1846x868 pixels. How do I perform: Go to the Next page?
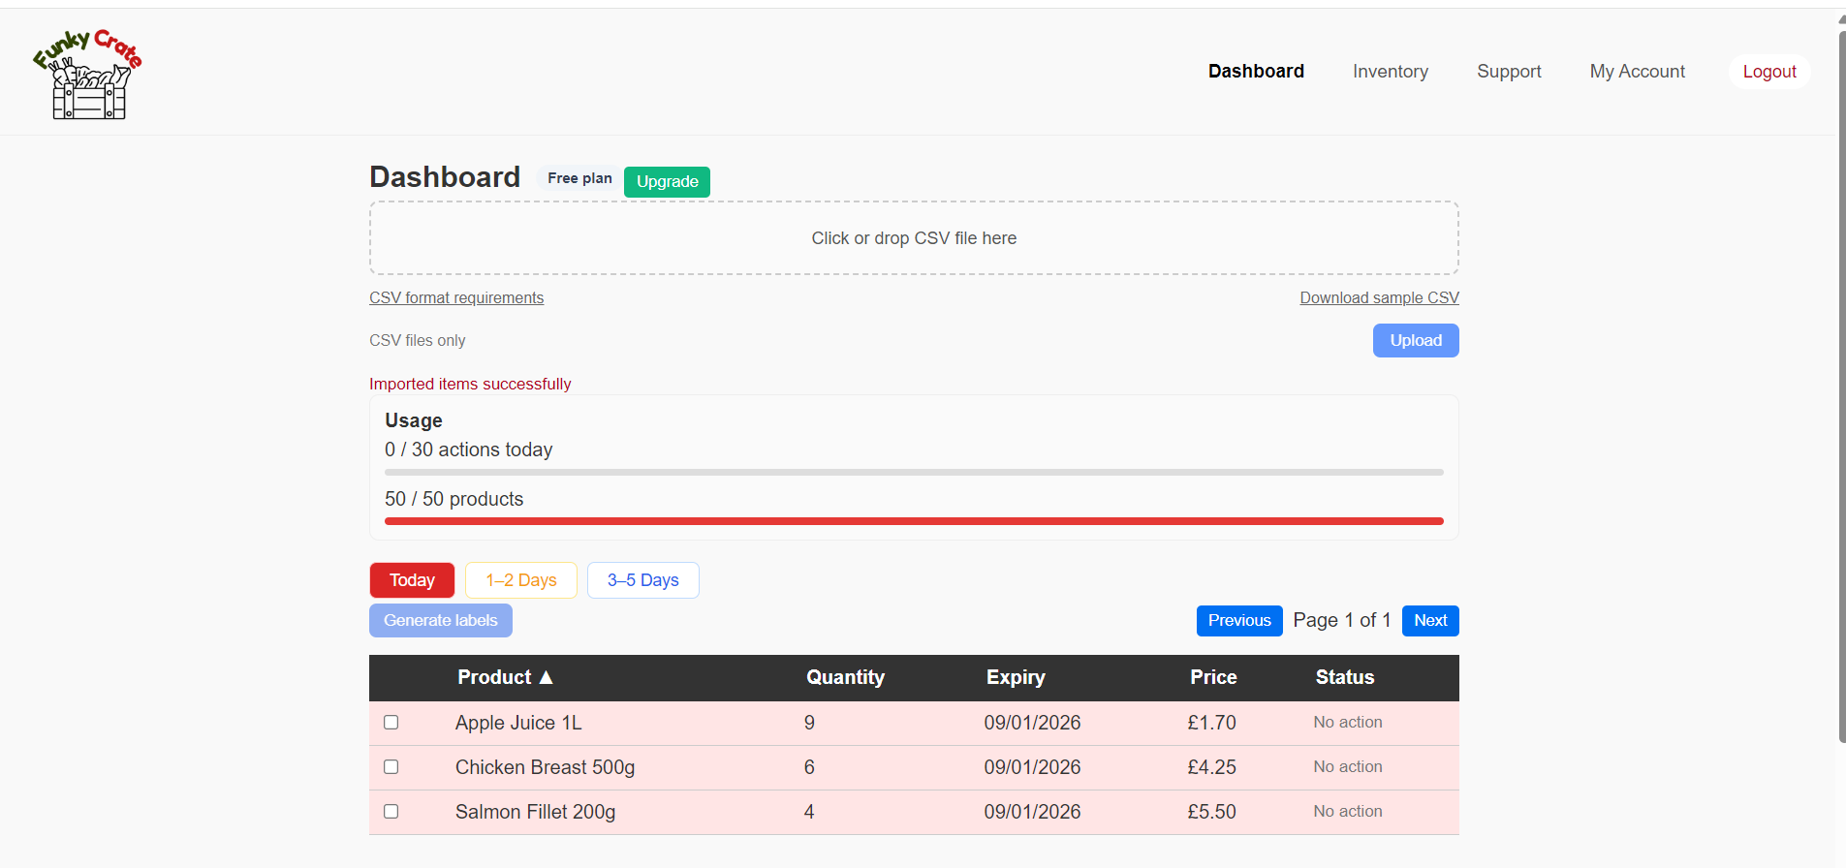(x=1429, y=621)
